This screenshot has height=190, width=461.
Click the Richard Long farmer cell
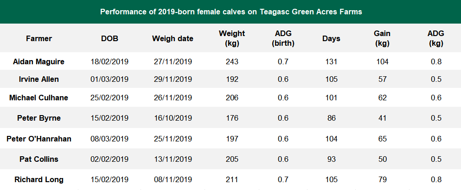[x=39, y=179]
